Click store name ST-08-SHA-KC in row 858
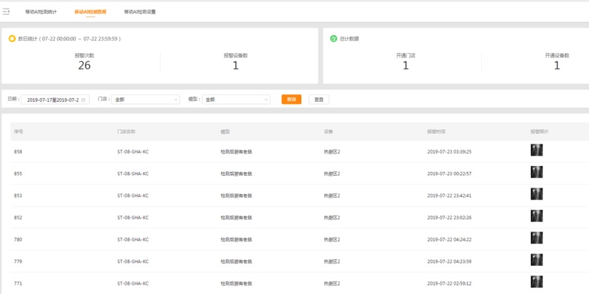Image resolution: width=589 pixels, height=294 pixels. click(x=133, y=152)
